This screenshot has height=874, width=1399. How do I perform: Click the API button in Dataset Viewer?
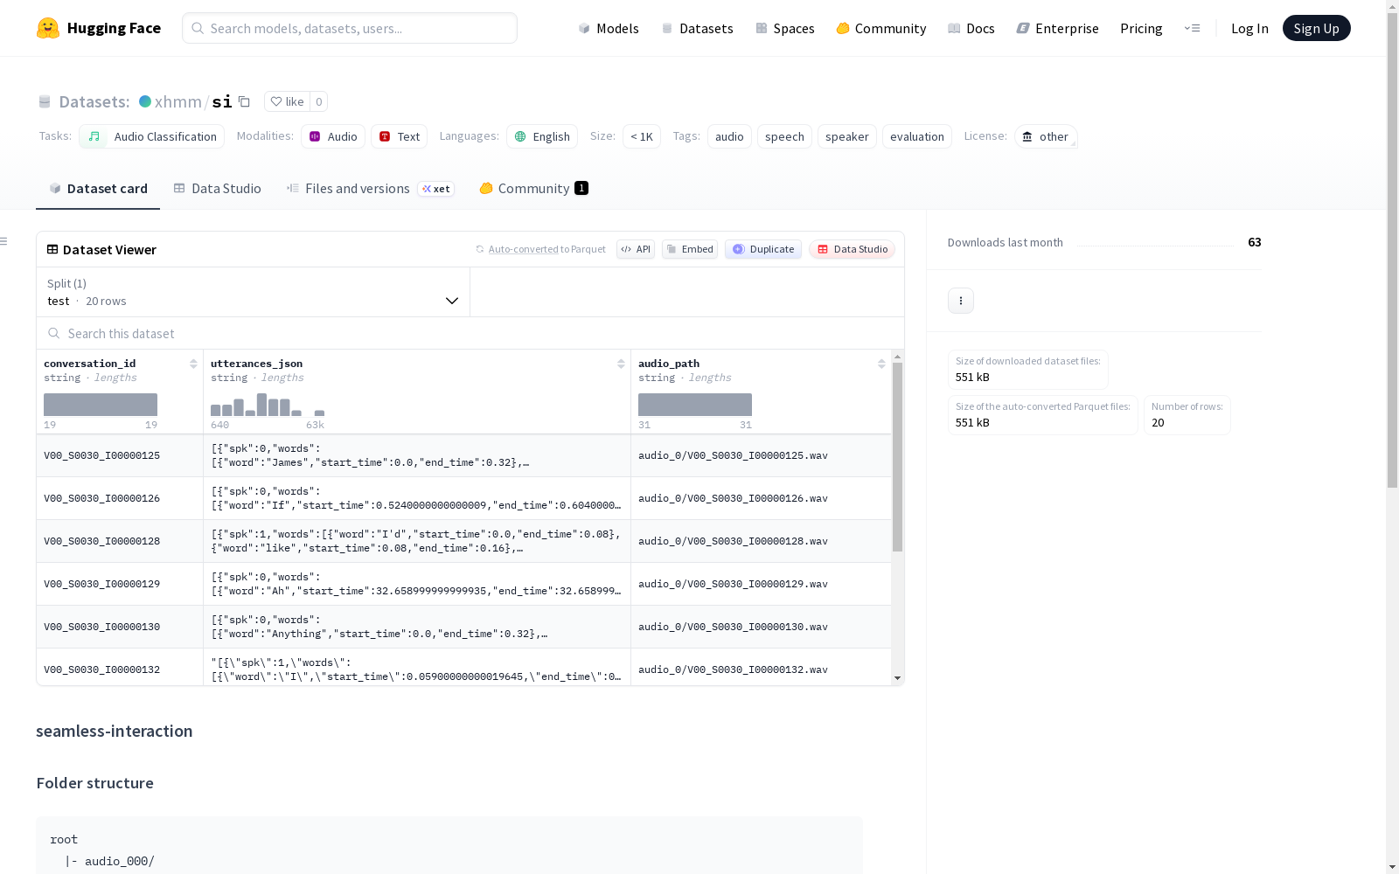point(636,249)
